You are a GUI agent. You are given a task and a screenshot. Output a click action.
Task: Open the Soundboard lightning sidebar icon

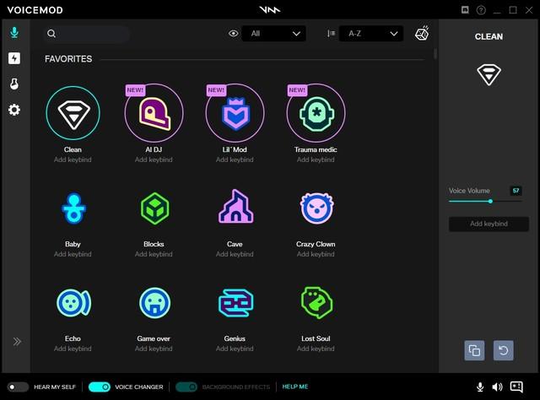click(x=14, y=58)
